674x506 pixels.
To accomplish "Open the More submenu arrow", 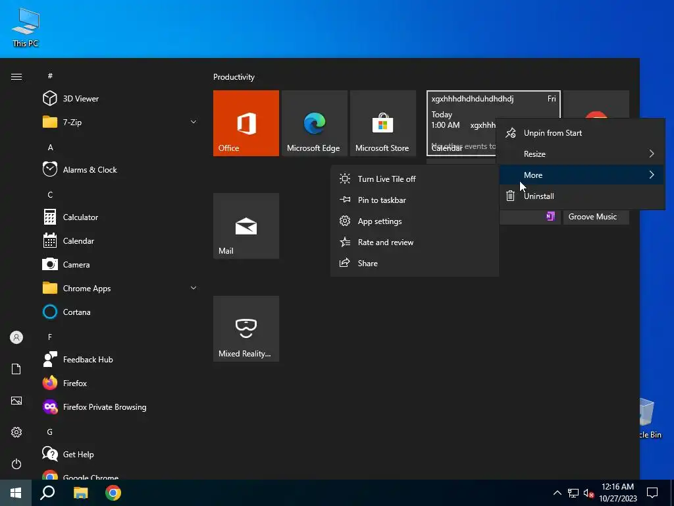I will point(652,175).
